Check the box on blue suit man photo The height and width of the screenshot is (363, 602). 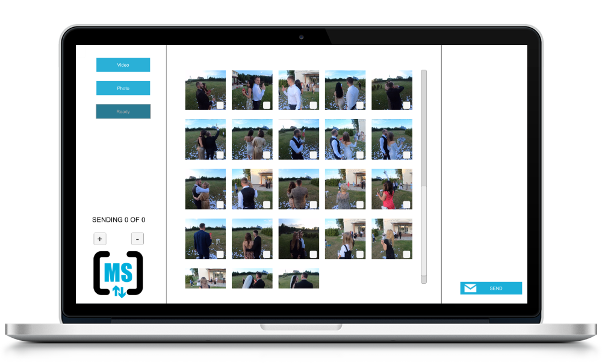tap(220, 254)
